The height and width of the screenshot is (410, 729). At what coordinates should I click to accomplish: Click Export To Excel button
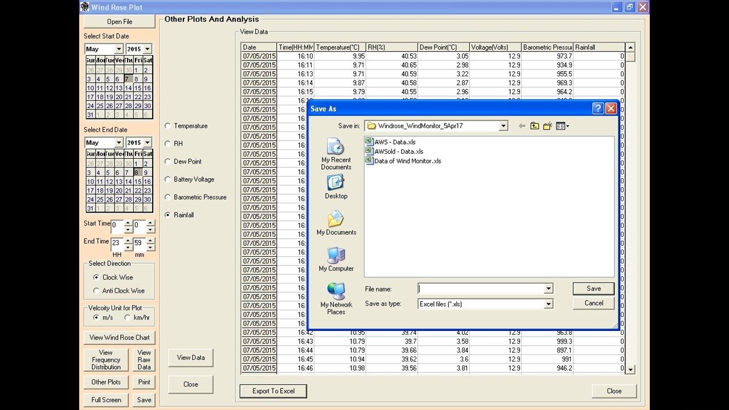point(274,391)
